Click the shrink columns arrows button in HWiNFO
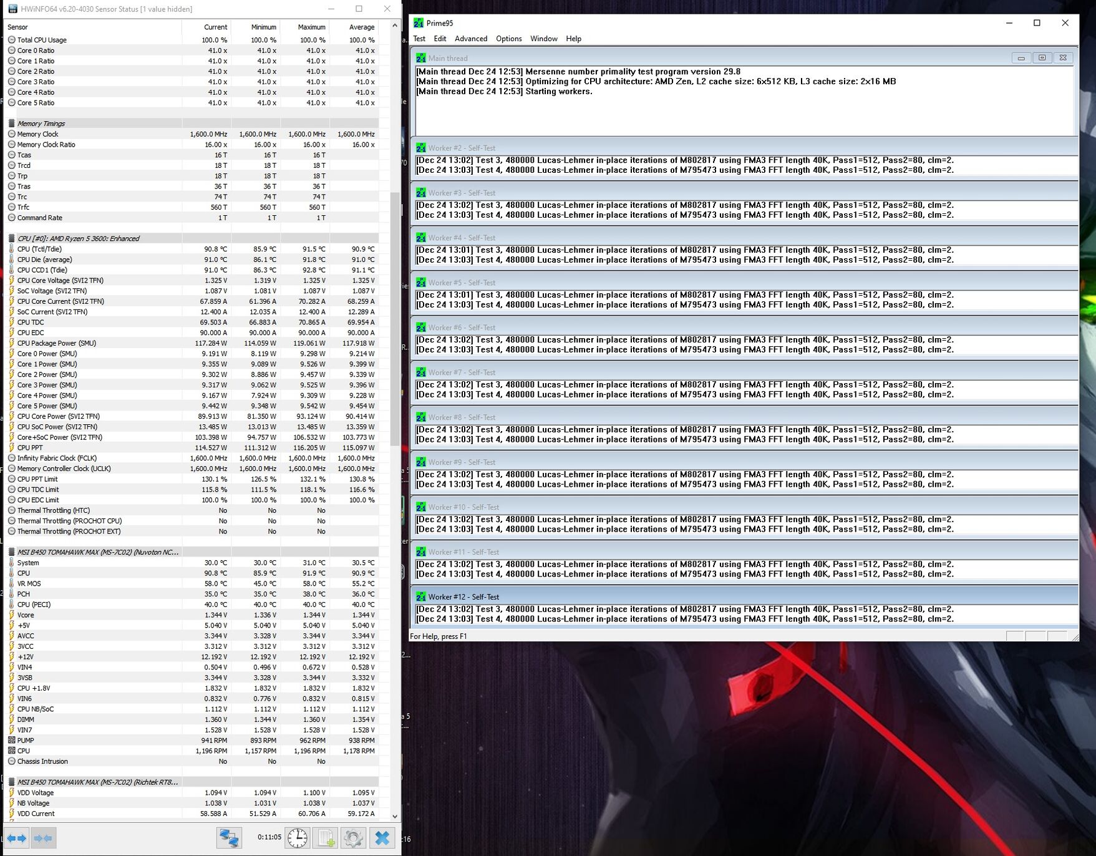Viewport: 1096px width, 856px height. point(43,838)
